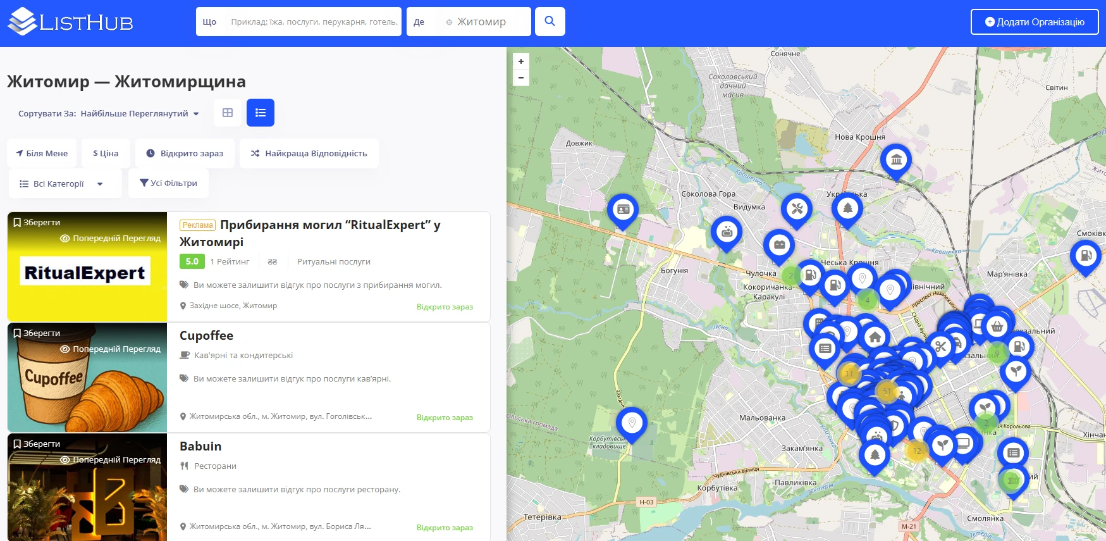Screen dimensions: 1106x541
Task: Open the Cupoffee listing title
Action: [x=206, y=336]
